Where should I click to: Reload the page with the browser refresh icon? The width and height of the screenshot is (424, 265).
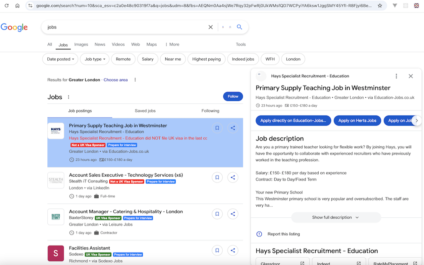pyautogui.click(x=6, y=6)
